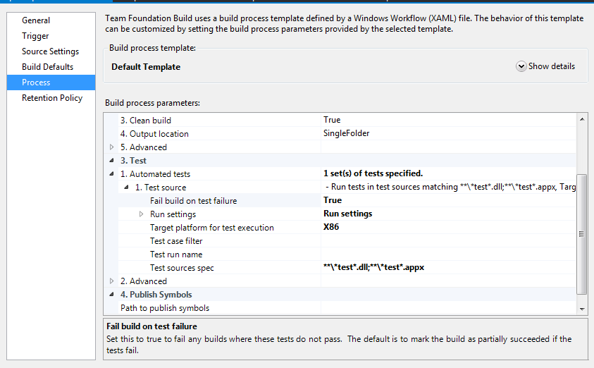Open the Build Defaults page
The height and width of the screenshot is (368, 594).
pos(47,67)
